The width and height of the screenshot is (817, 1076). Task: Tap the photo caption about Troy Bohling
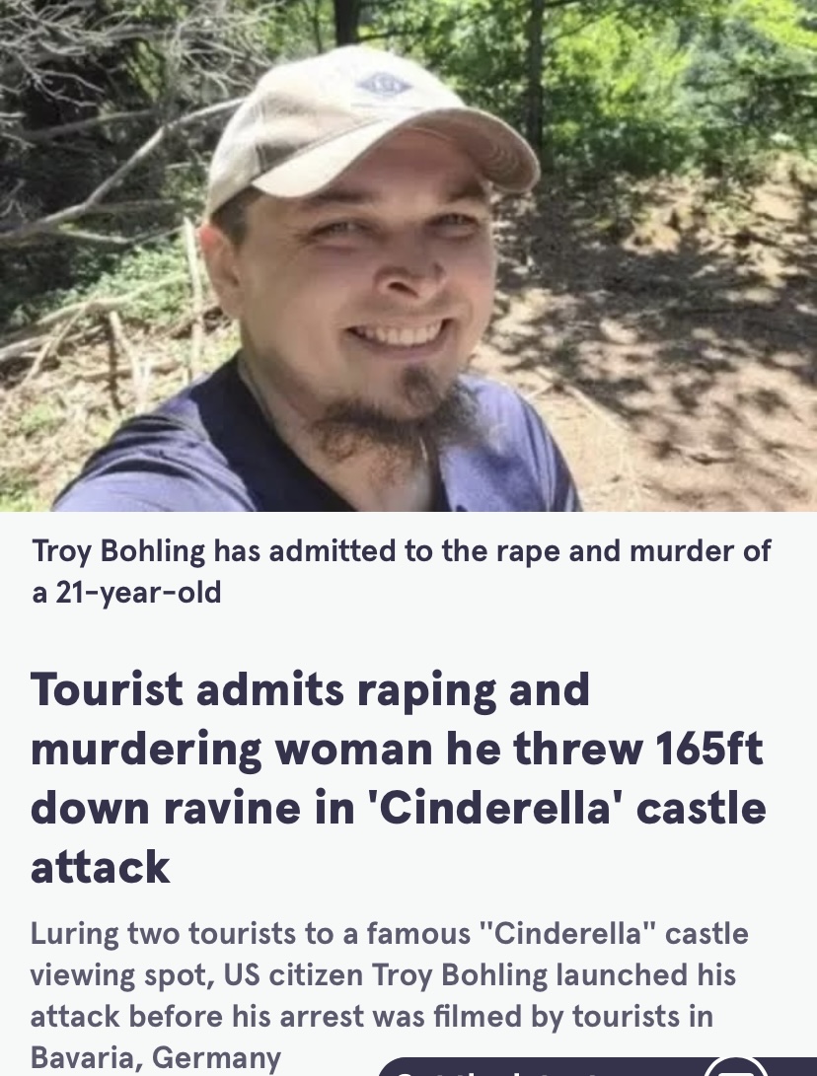[x=401, y=571]
